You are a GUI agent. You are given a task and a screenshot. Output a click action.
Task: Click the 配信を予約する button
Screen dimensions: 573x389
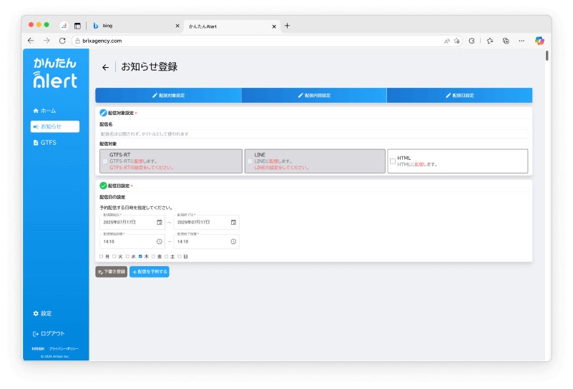(x=149, y=272)
